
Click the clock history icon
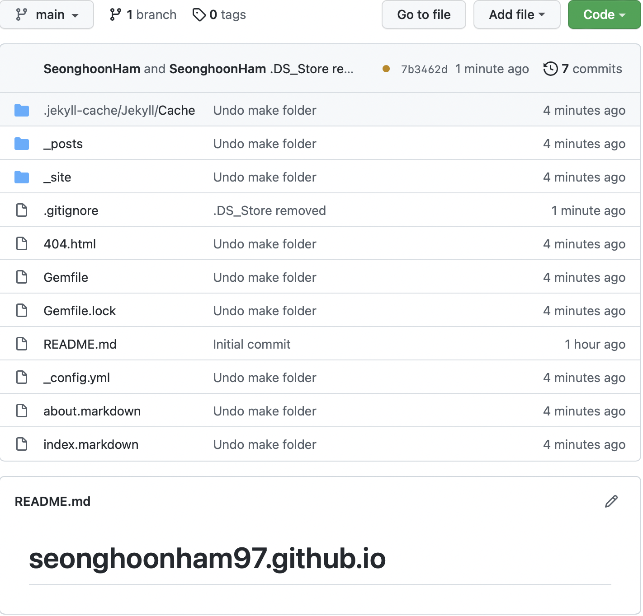pos(550,69)
